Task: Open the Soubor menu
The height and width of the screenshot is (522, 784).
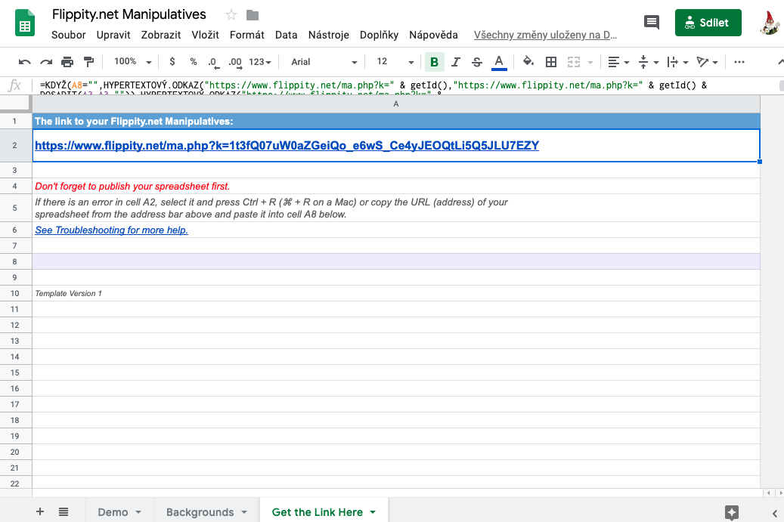Action: coord(69,35)
